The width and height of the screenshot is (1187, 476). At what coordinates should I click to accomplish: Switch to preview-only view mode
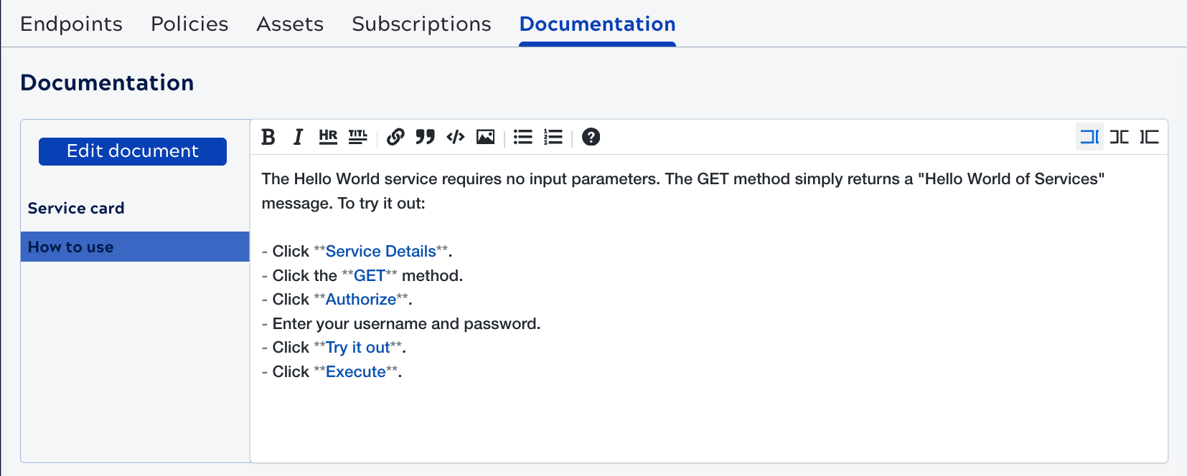point(1150,137)
